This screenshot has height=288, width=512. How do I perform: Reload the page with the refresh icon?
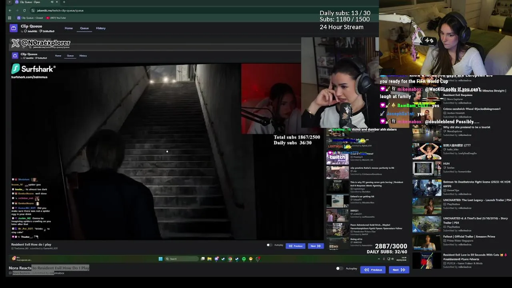[x=24, y=10]
